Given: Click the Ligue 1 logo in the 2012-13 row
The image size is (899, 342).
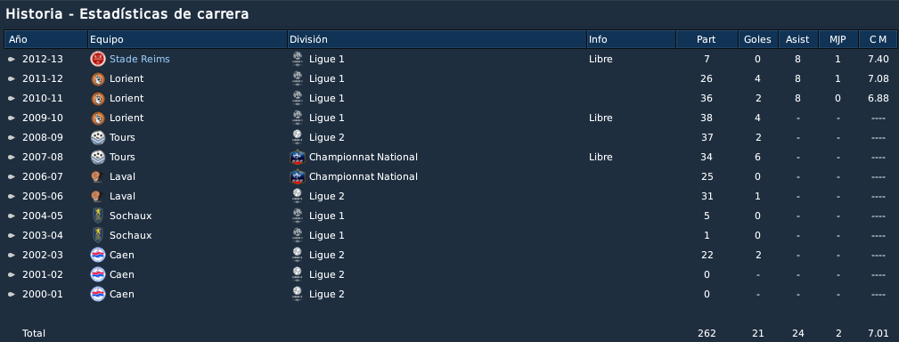Looking at the screenshot, I should click(x=298, y=59).
